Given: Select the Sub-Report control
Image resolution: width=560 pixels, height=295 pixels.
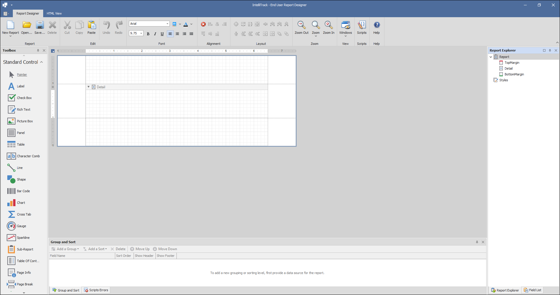Looking at the screenshot, I should [x=25, y=249].
